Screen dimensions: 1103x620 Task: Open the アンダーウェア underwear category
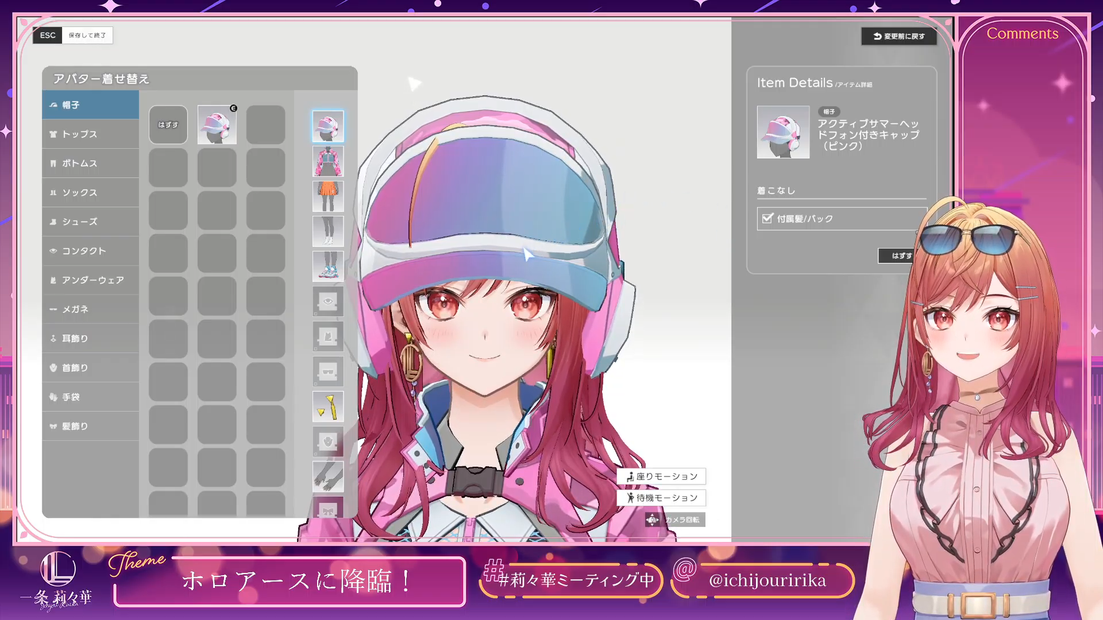coord(90,280)
